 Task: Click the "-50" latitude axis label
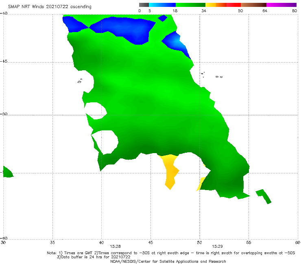tap(4, 114)
